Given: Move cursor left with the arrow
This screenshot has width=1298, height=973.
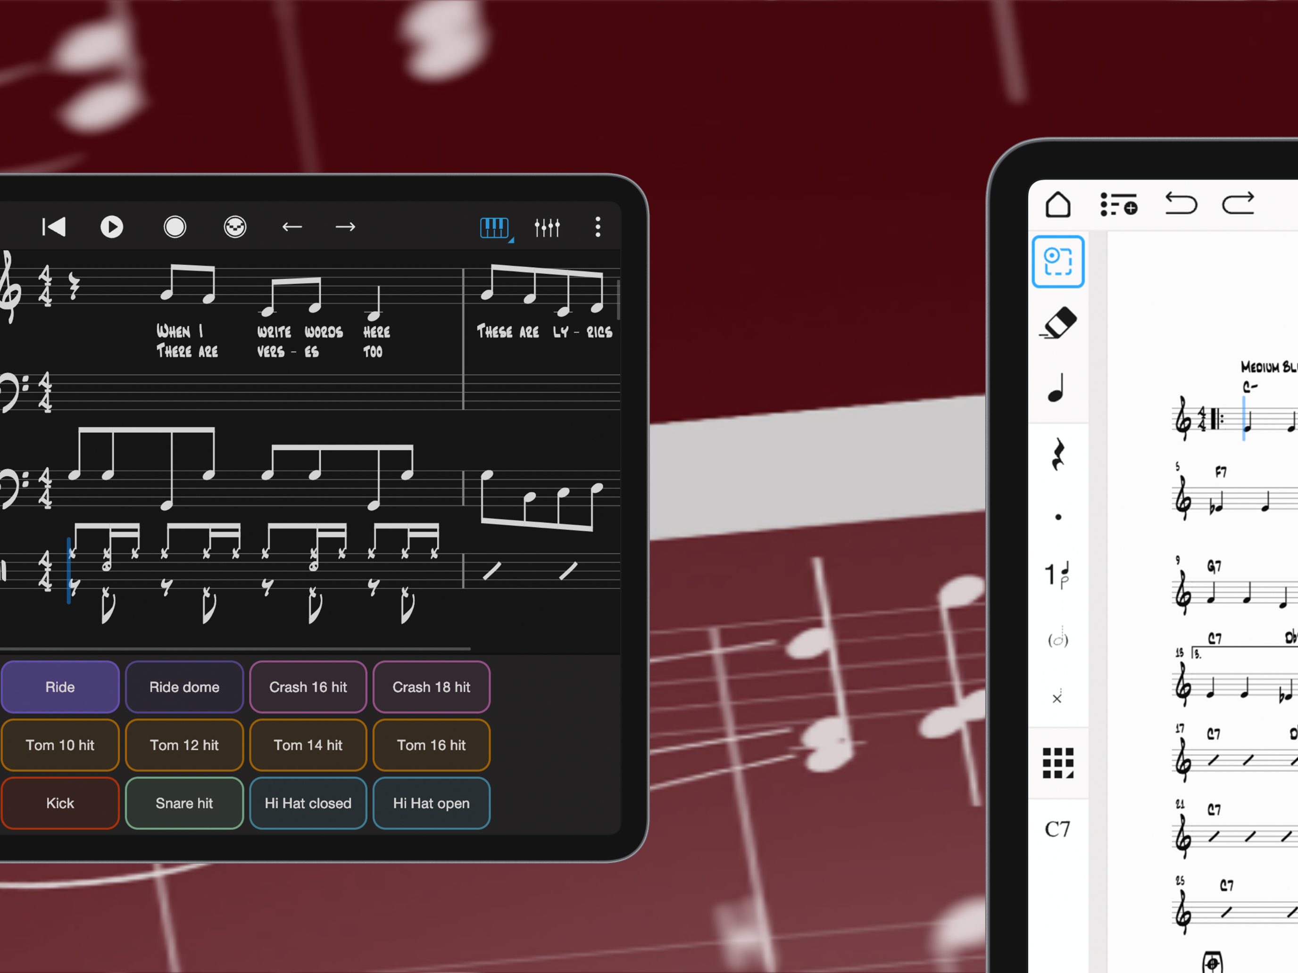Looking at the screenshot, I should pyautogui.click(x=291, y=227).
